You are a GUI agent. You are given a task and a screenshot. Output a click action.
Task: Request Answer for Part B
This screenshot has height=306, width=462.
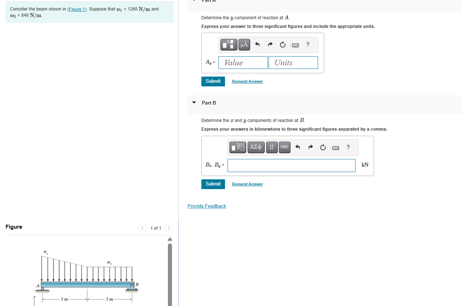click(x=247, y=184)
